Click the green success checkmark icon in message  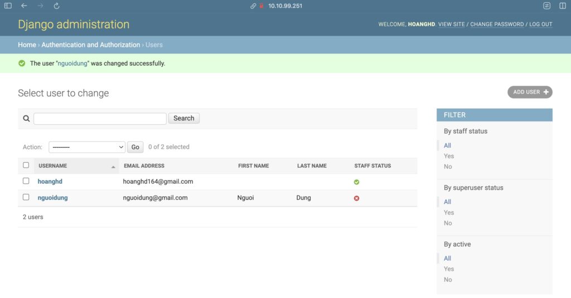point(22,63)
